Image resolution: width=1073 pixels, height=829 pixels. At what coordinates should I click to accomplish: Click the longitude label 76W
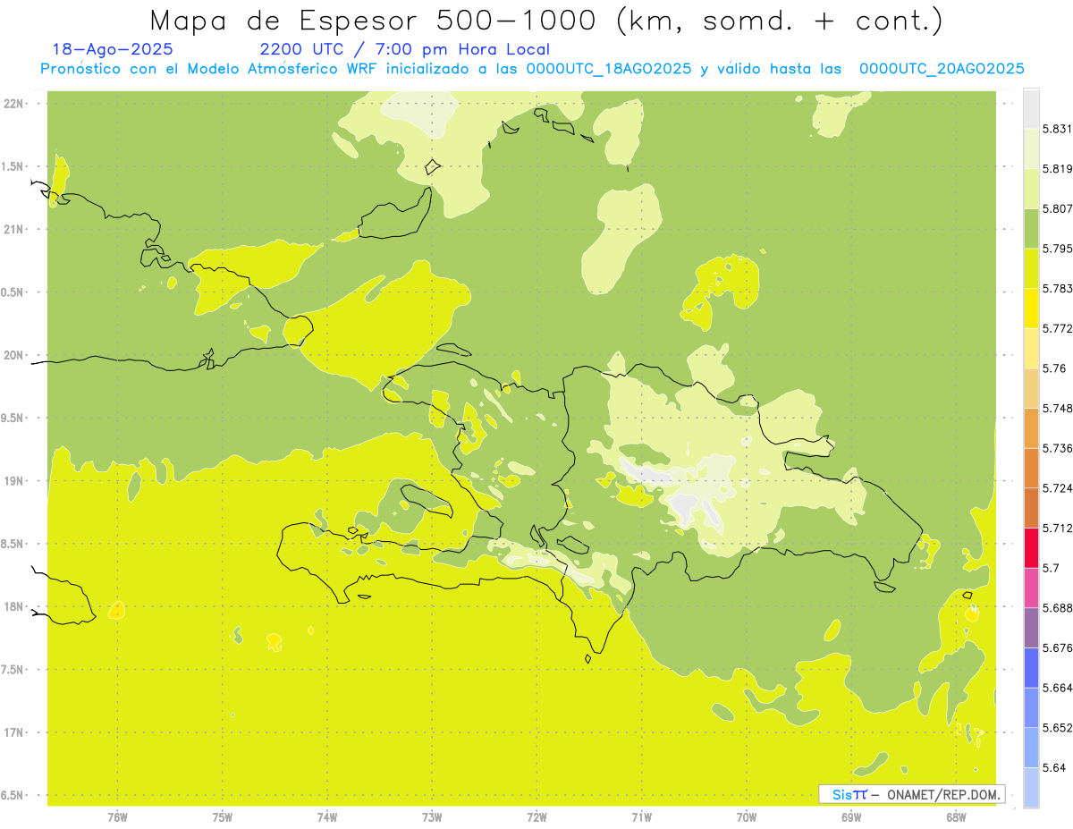tap(117, 816)
